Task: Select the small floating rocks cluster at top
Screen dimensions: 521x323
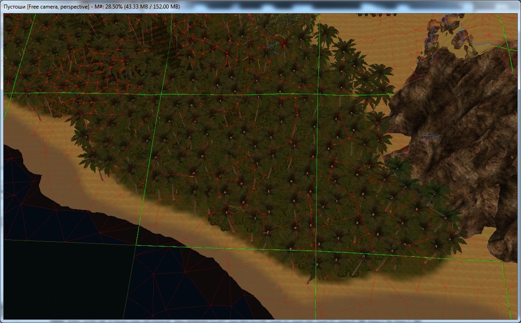Action: pos(448,34)
